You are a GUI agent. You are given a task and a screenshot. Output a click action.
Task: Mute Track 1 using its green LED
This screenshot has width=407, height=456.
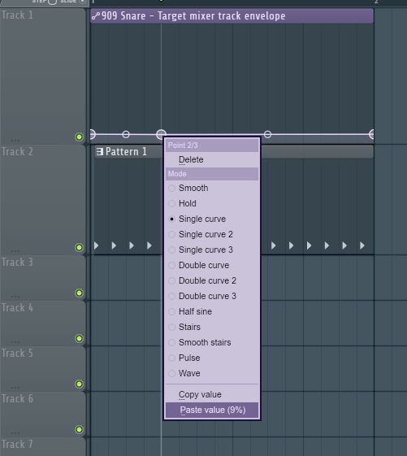tap(79, 137)
